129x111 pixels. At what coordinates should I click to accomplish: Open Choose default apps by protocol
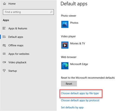pos(80,100)
